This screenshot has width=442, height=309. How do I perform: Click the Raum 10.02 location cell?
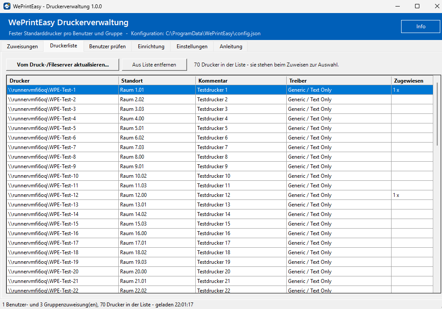point(157,176)
